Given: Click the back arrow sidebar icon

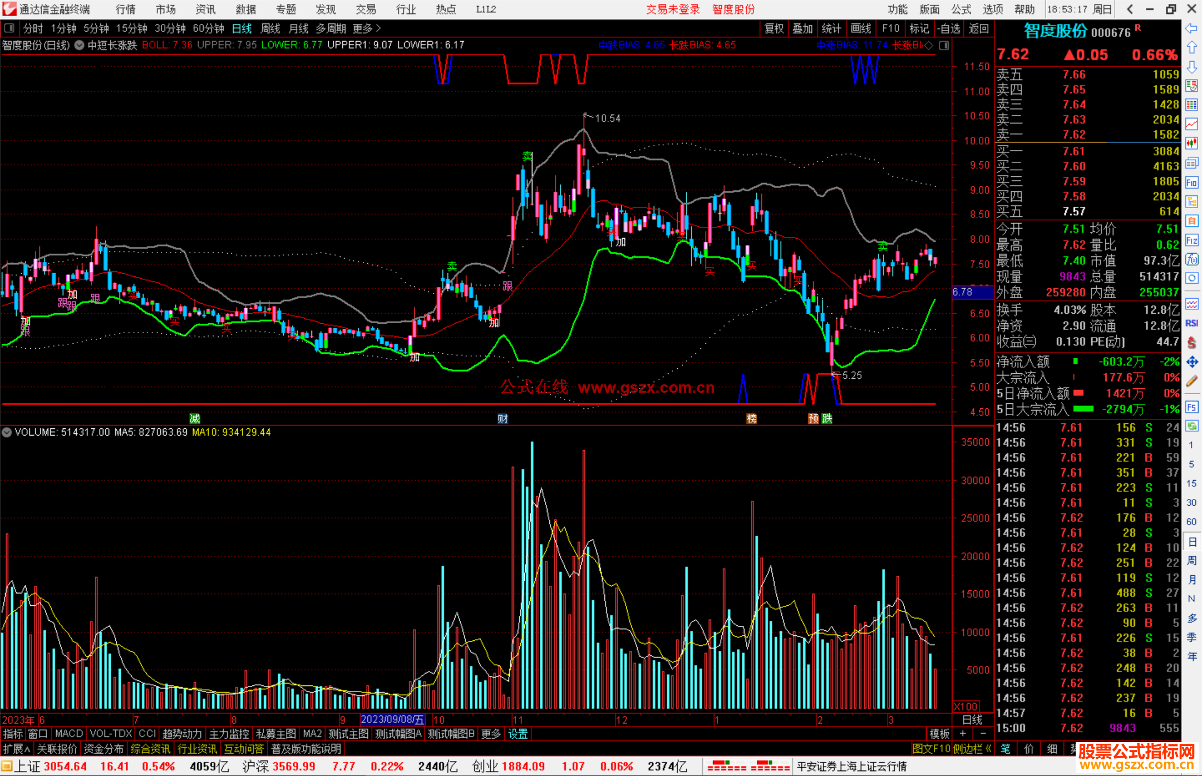Looking at the screenshot, I should pyautogui.click(x=1191, y=28).
